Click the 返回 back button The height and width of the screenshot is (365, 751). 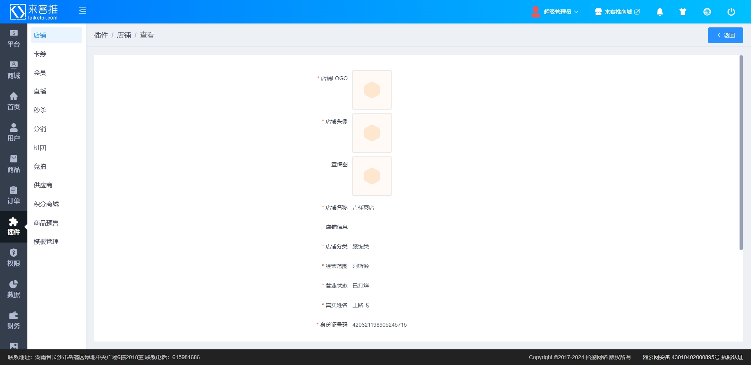pyautogui.click(x=725, y=35)
